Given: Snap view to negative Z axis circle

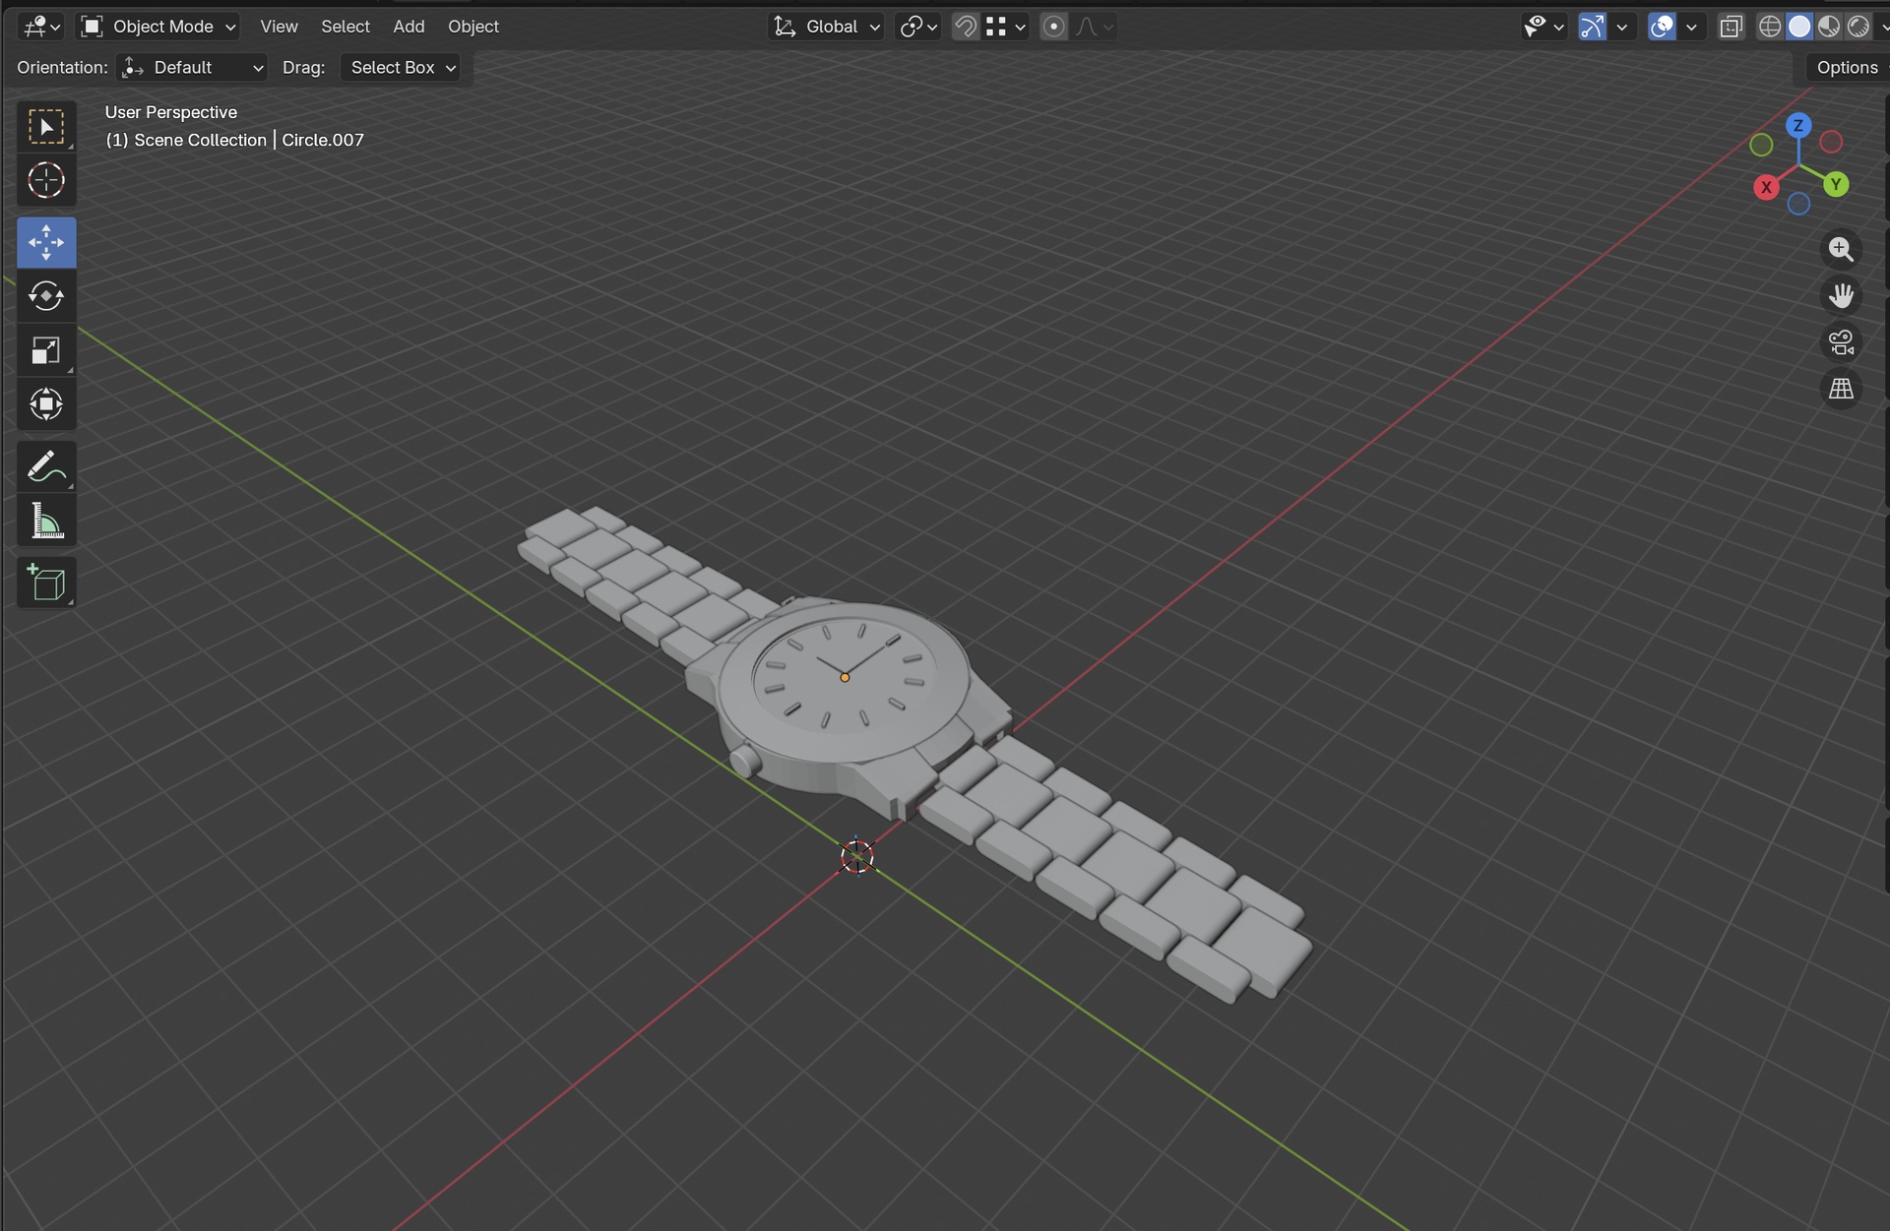Looking at the screenshot, I should 1798,204.
